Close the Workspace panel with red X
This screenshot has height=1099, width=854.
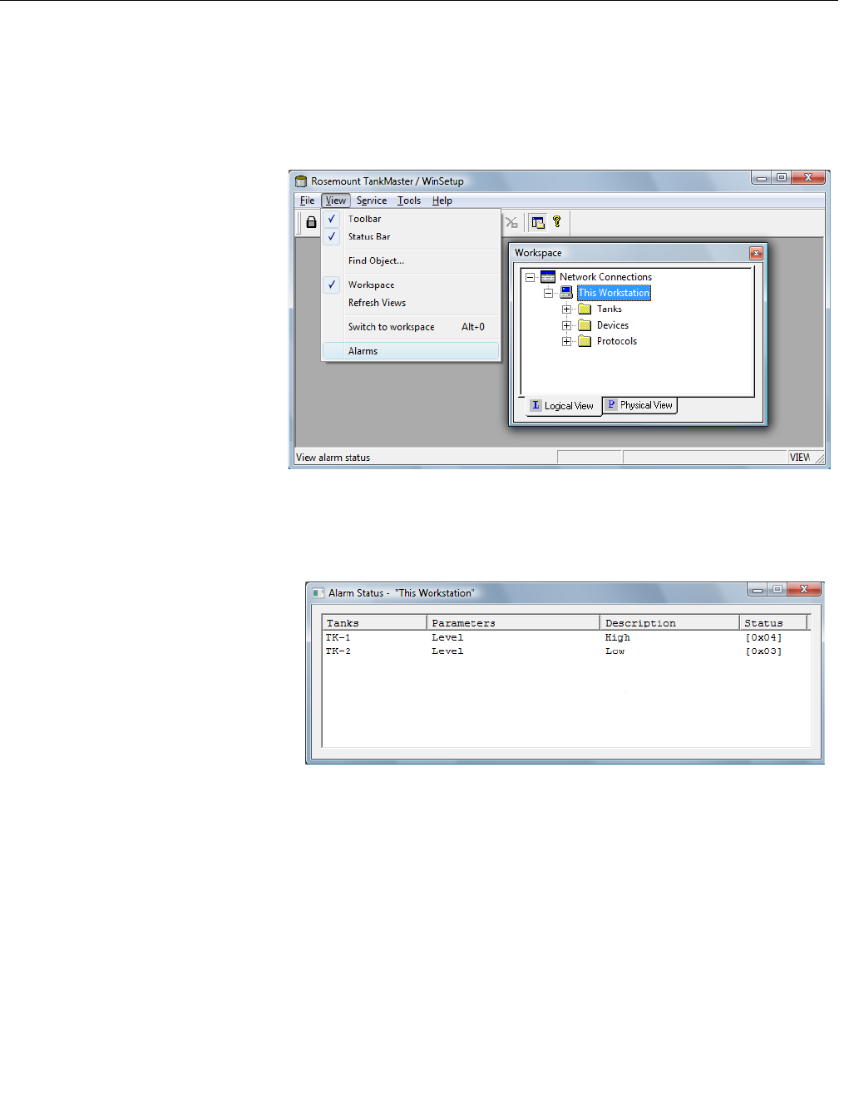755,253
